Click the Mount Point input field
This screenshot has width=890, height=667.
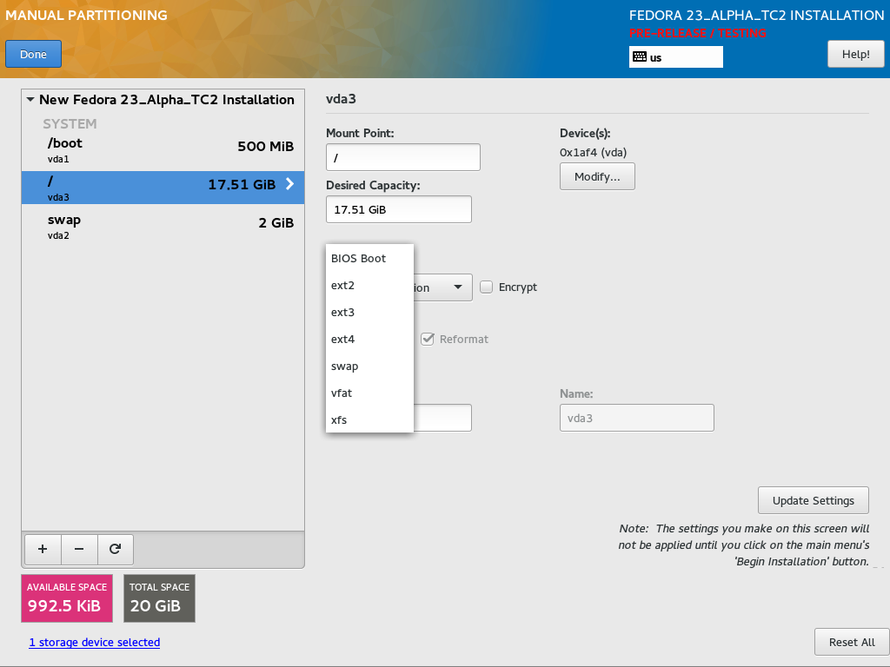(403, 158)
